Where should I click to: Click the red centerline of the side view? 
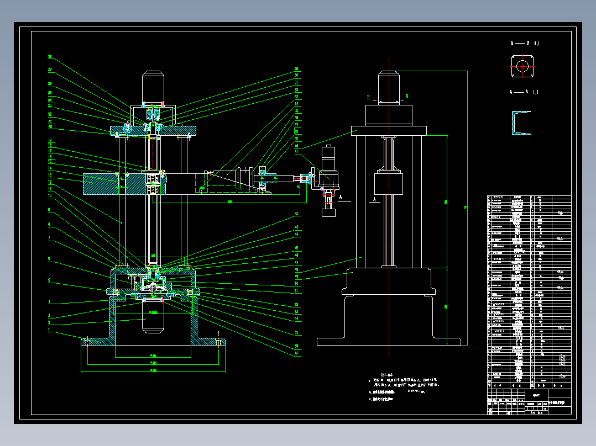tap(389, 208)
